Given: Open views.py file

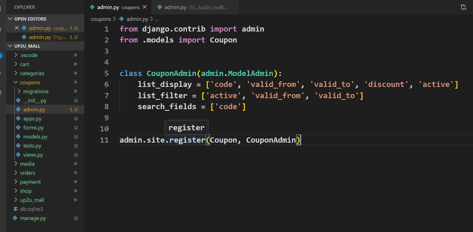Looking at the screenshot, I should tap(45, 155).
